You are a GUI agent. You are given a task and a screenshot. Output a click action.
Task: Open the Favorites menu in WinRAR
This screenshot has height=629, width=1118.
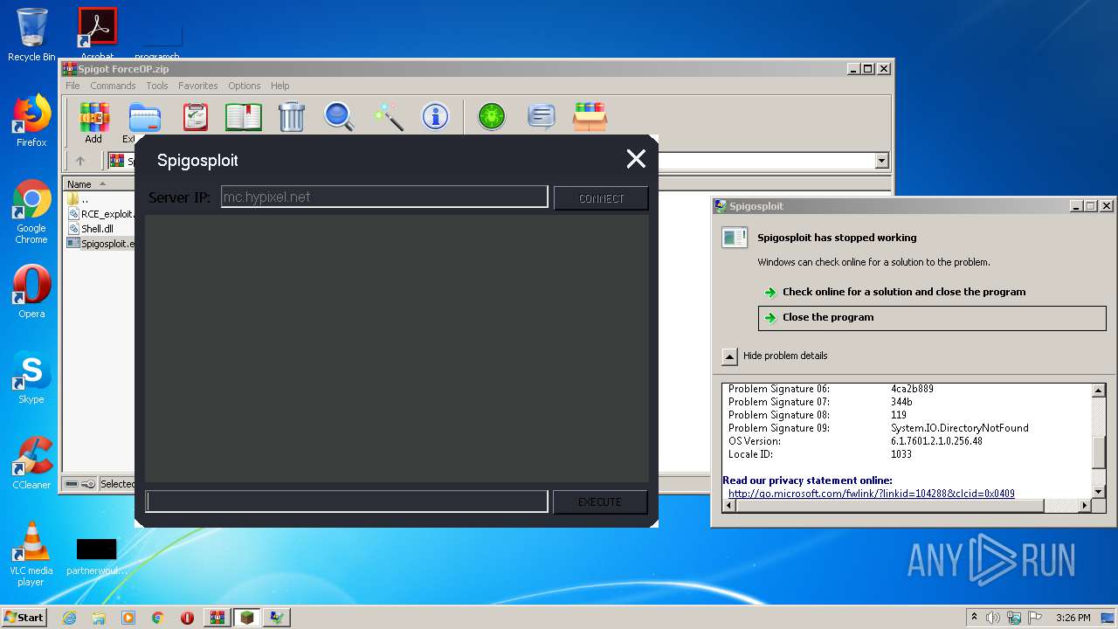(x=198, y=86)
